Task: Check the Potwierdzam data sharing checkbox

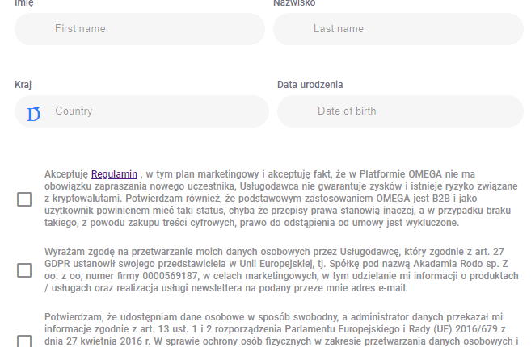Action: click(x=24, y=341)
